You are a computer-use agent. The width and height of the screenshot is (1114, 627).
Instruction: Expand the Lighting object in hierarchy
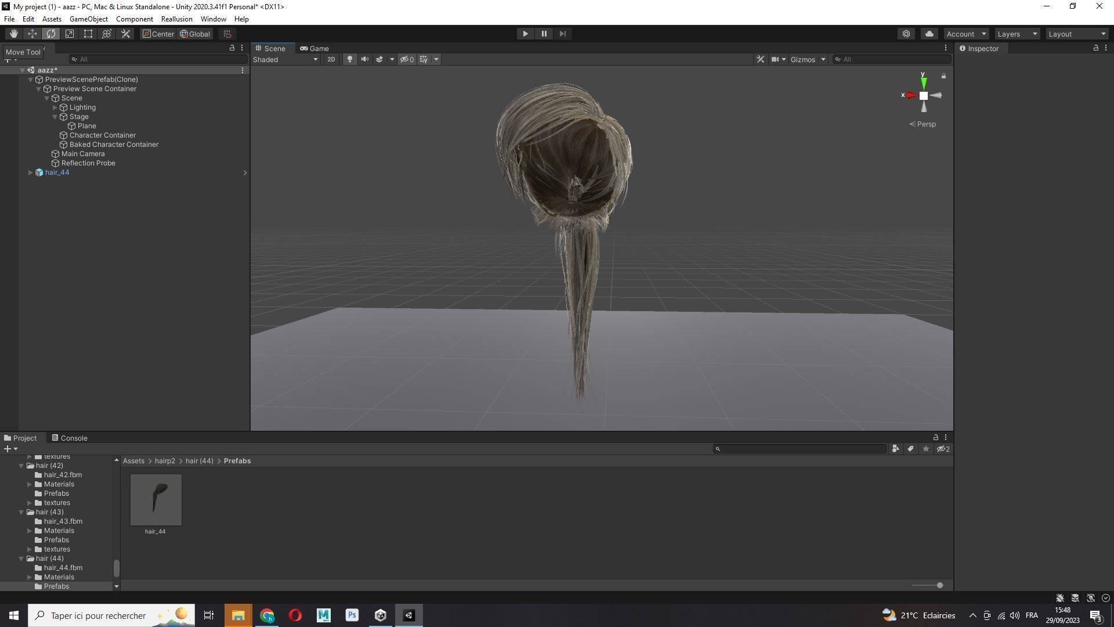tap(55, 107)
